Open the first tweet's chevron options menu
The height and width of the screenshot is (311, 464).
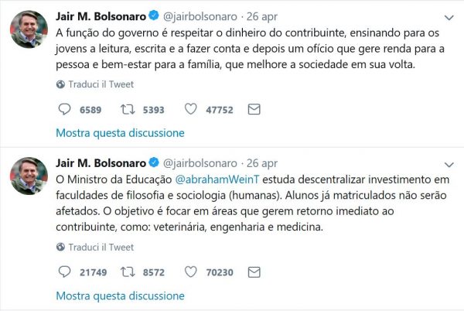click(449, 18)
